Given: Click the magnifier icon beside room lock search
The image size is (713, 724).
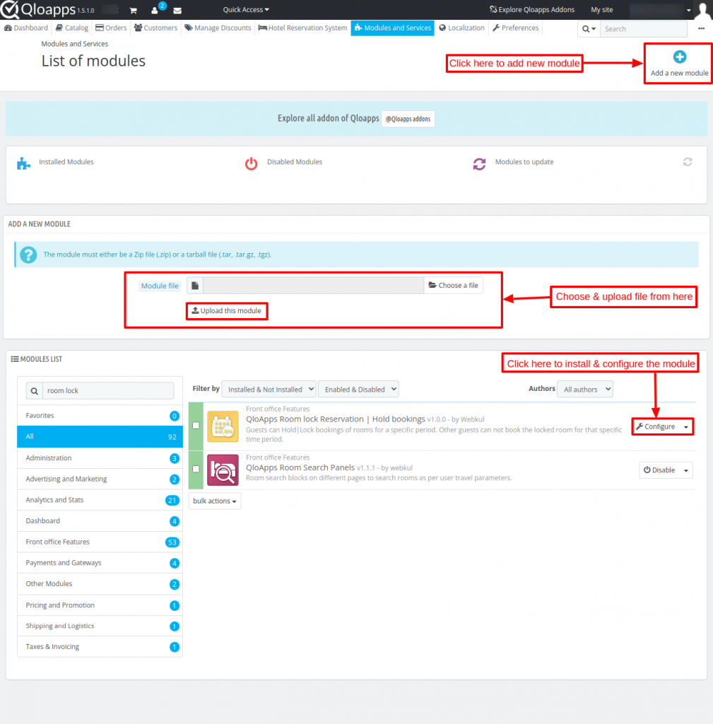Looking at the screenshot, I should pos(34,390).
